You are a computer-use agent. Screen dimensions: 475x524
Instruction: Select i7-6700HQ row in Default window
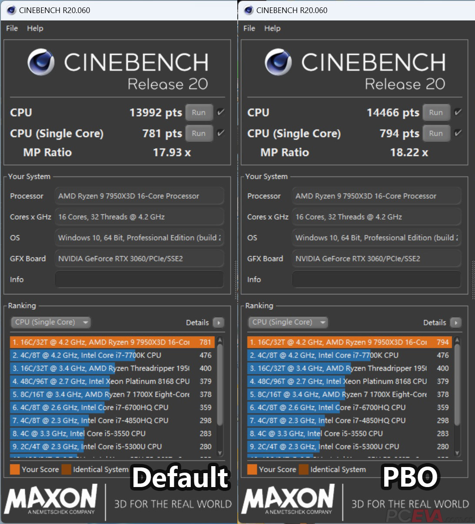click(112, 407)
